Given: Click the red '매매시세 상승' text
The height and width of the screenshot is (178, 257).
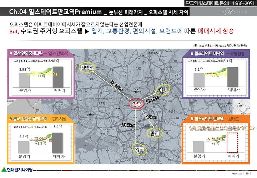Looking at the screenshot, I should (216, 31).
